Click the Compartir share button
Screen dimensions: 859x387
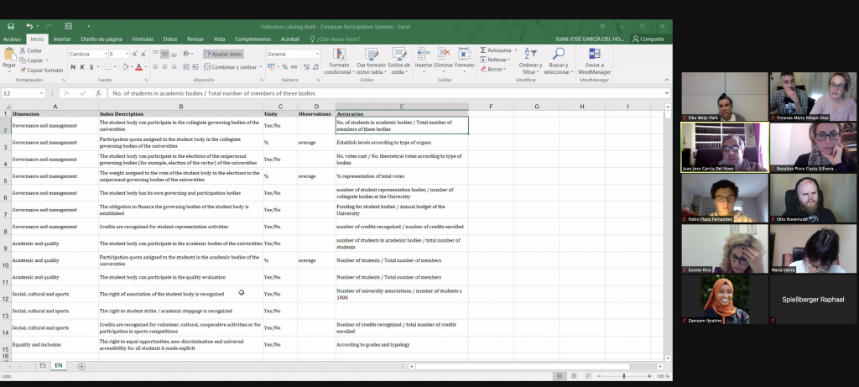coord(648,39)
